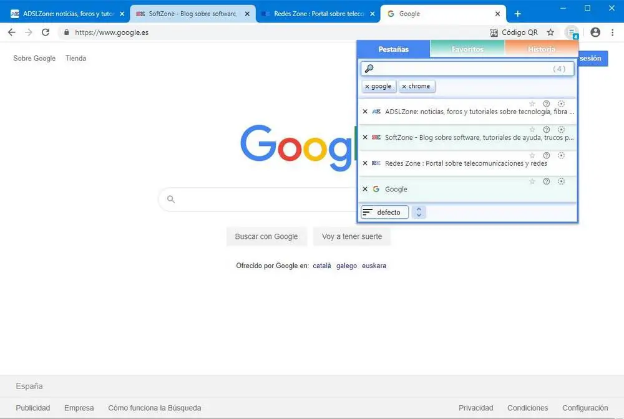Close Google entry in popup list
This screenshot has width=624, height=419.
pos(365,189)
